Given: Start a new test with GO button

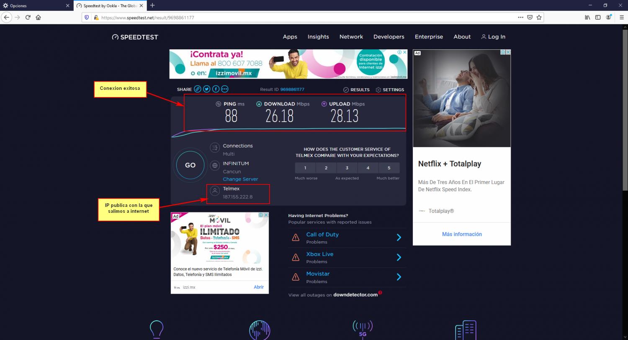Looking at the screenshot, I should pyautogui.click(x=190, y=165).
